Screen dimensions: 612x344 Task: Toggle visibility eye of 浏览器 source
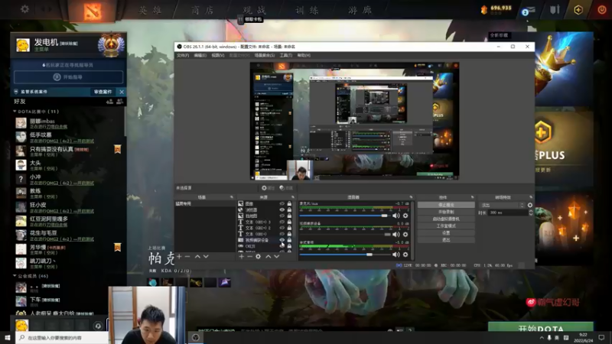tap(282, 209)
